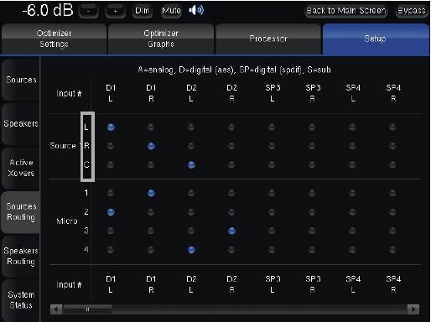Viewport: 431px width, 322px height.
Task: Route Source 1 L to SP4 R
Action: (392, 127)
